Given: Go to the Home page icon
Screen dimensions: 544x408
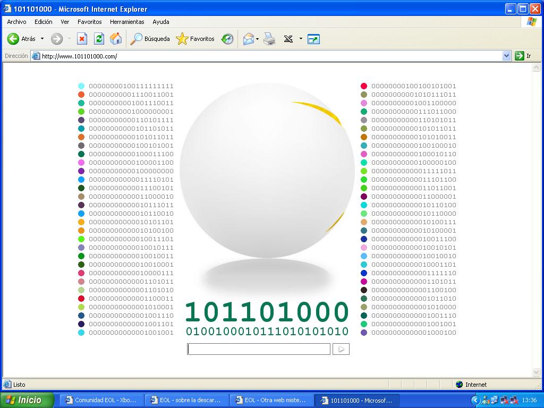Looking at the screenshot, I should click(115, 39).
